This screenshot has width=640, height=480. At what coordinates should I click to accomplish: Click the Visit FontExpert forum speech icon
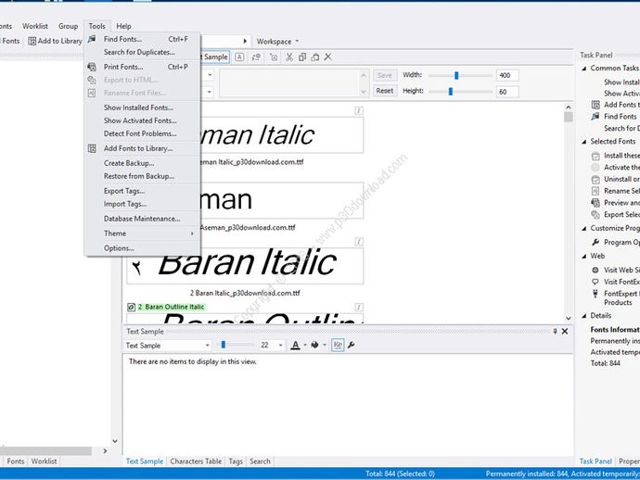click(x=595, y=282)
